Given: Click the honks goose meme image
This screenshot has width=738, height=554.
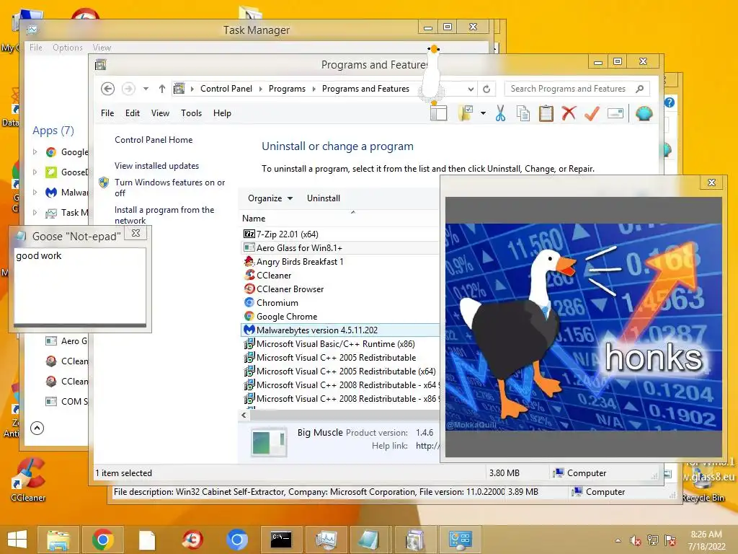Looking at the screenshot, I should (x=584, y=327).
